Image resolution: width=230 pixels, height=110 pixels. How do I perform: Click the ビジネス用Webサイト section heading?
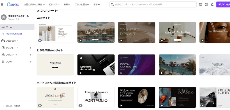click(50, 50)
